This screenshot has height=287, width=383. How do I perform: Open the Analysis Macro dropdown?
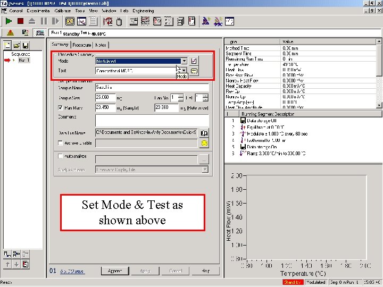(205, 170)
